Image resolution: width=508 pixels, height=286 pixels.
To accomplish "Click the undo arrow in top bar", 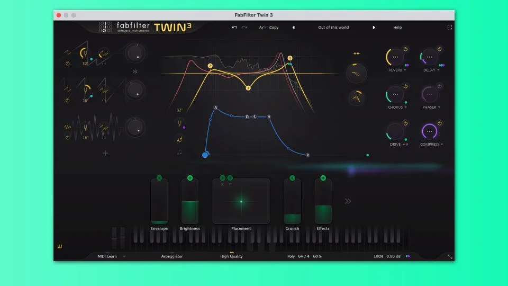I will pos(234,28).
